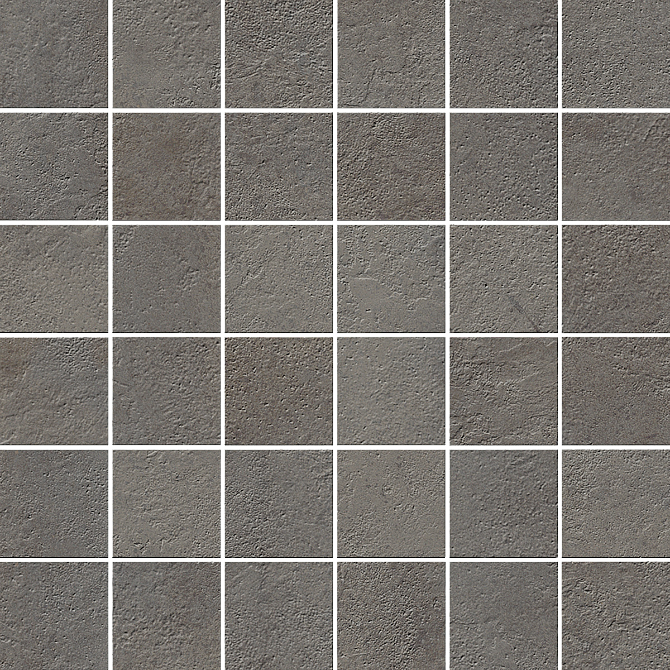Click the chipped tile, third row fourth column
670x670 pixels.
(391, 279)
